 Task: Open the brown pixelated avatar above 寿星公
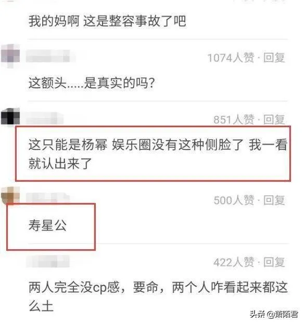tap(10, 195)
